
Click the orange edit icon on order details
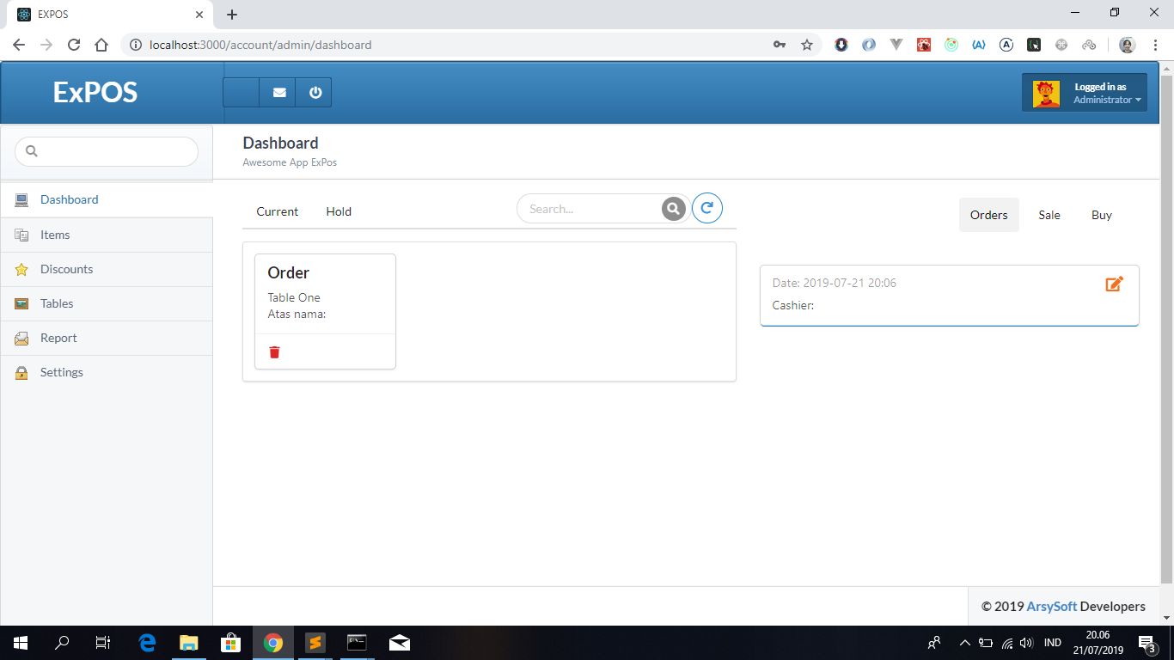[x=1114, y=284]
